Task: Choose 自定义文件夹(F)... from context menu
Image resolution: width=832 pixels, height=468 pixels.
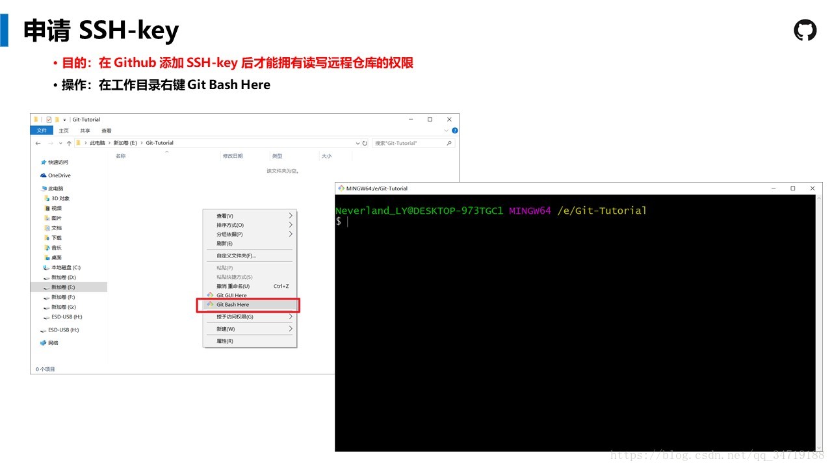Action: (x=250, y=255)
